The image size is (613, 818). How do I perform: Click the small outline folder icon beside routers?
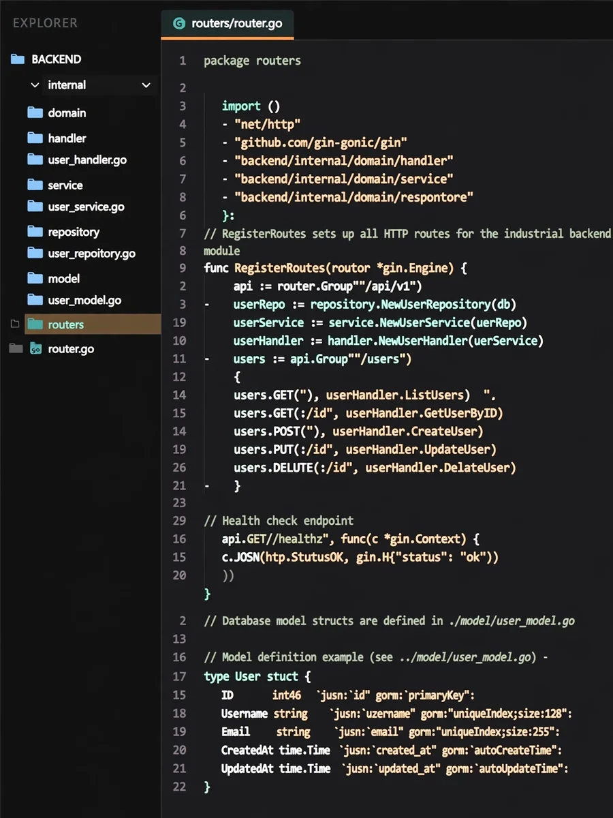point(15,324)
